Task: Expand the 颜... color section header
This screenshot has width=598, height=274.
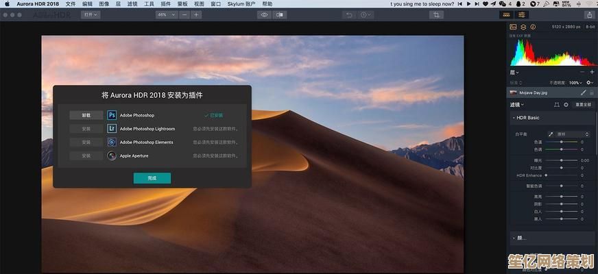Action: (x=552, y=238)
